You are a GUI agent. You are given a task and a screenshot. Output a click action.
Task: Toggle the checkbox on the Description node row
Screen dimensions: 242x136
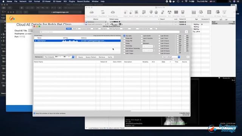click(36, 41)
